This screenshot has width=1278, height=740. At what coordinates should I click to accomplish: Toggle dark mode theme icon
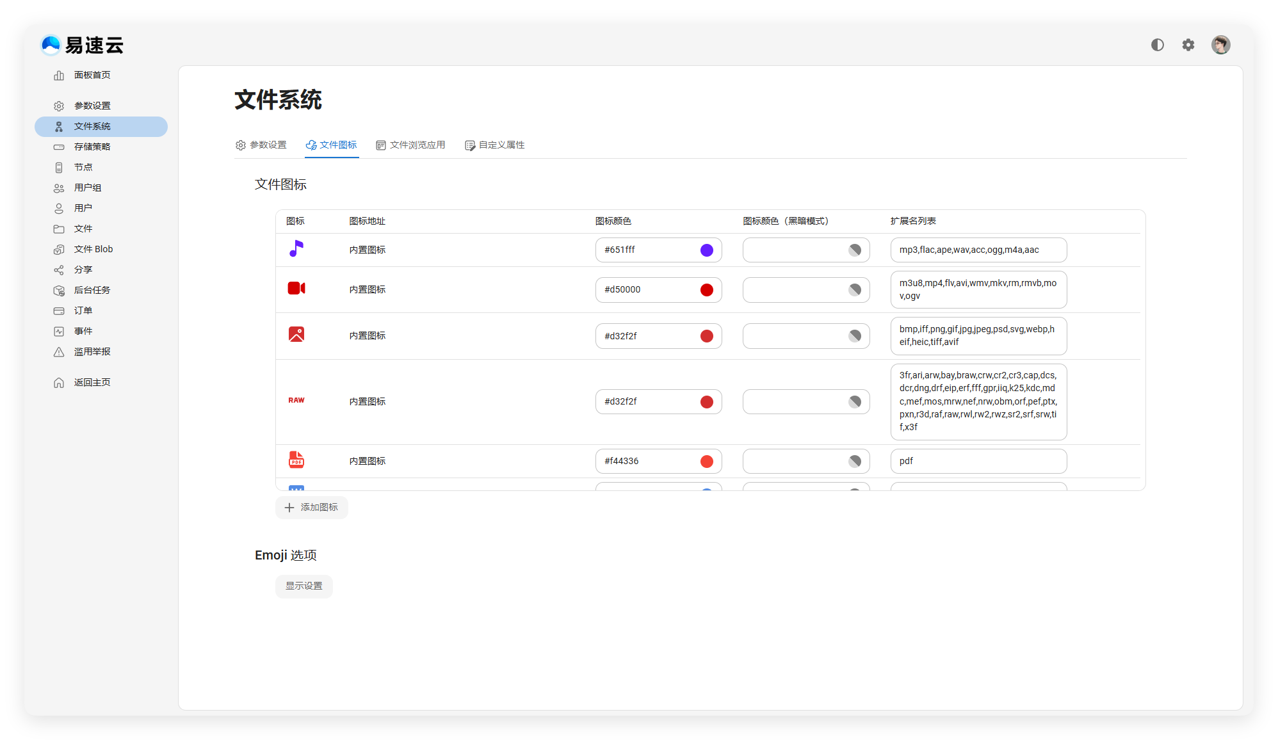coord(1157,45)
